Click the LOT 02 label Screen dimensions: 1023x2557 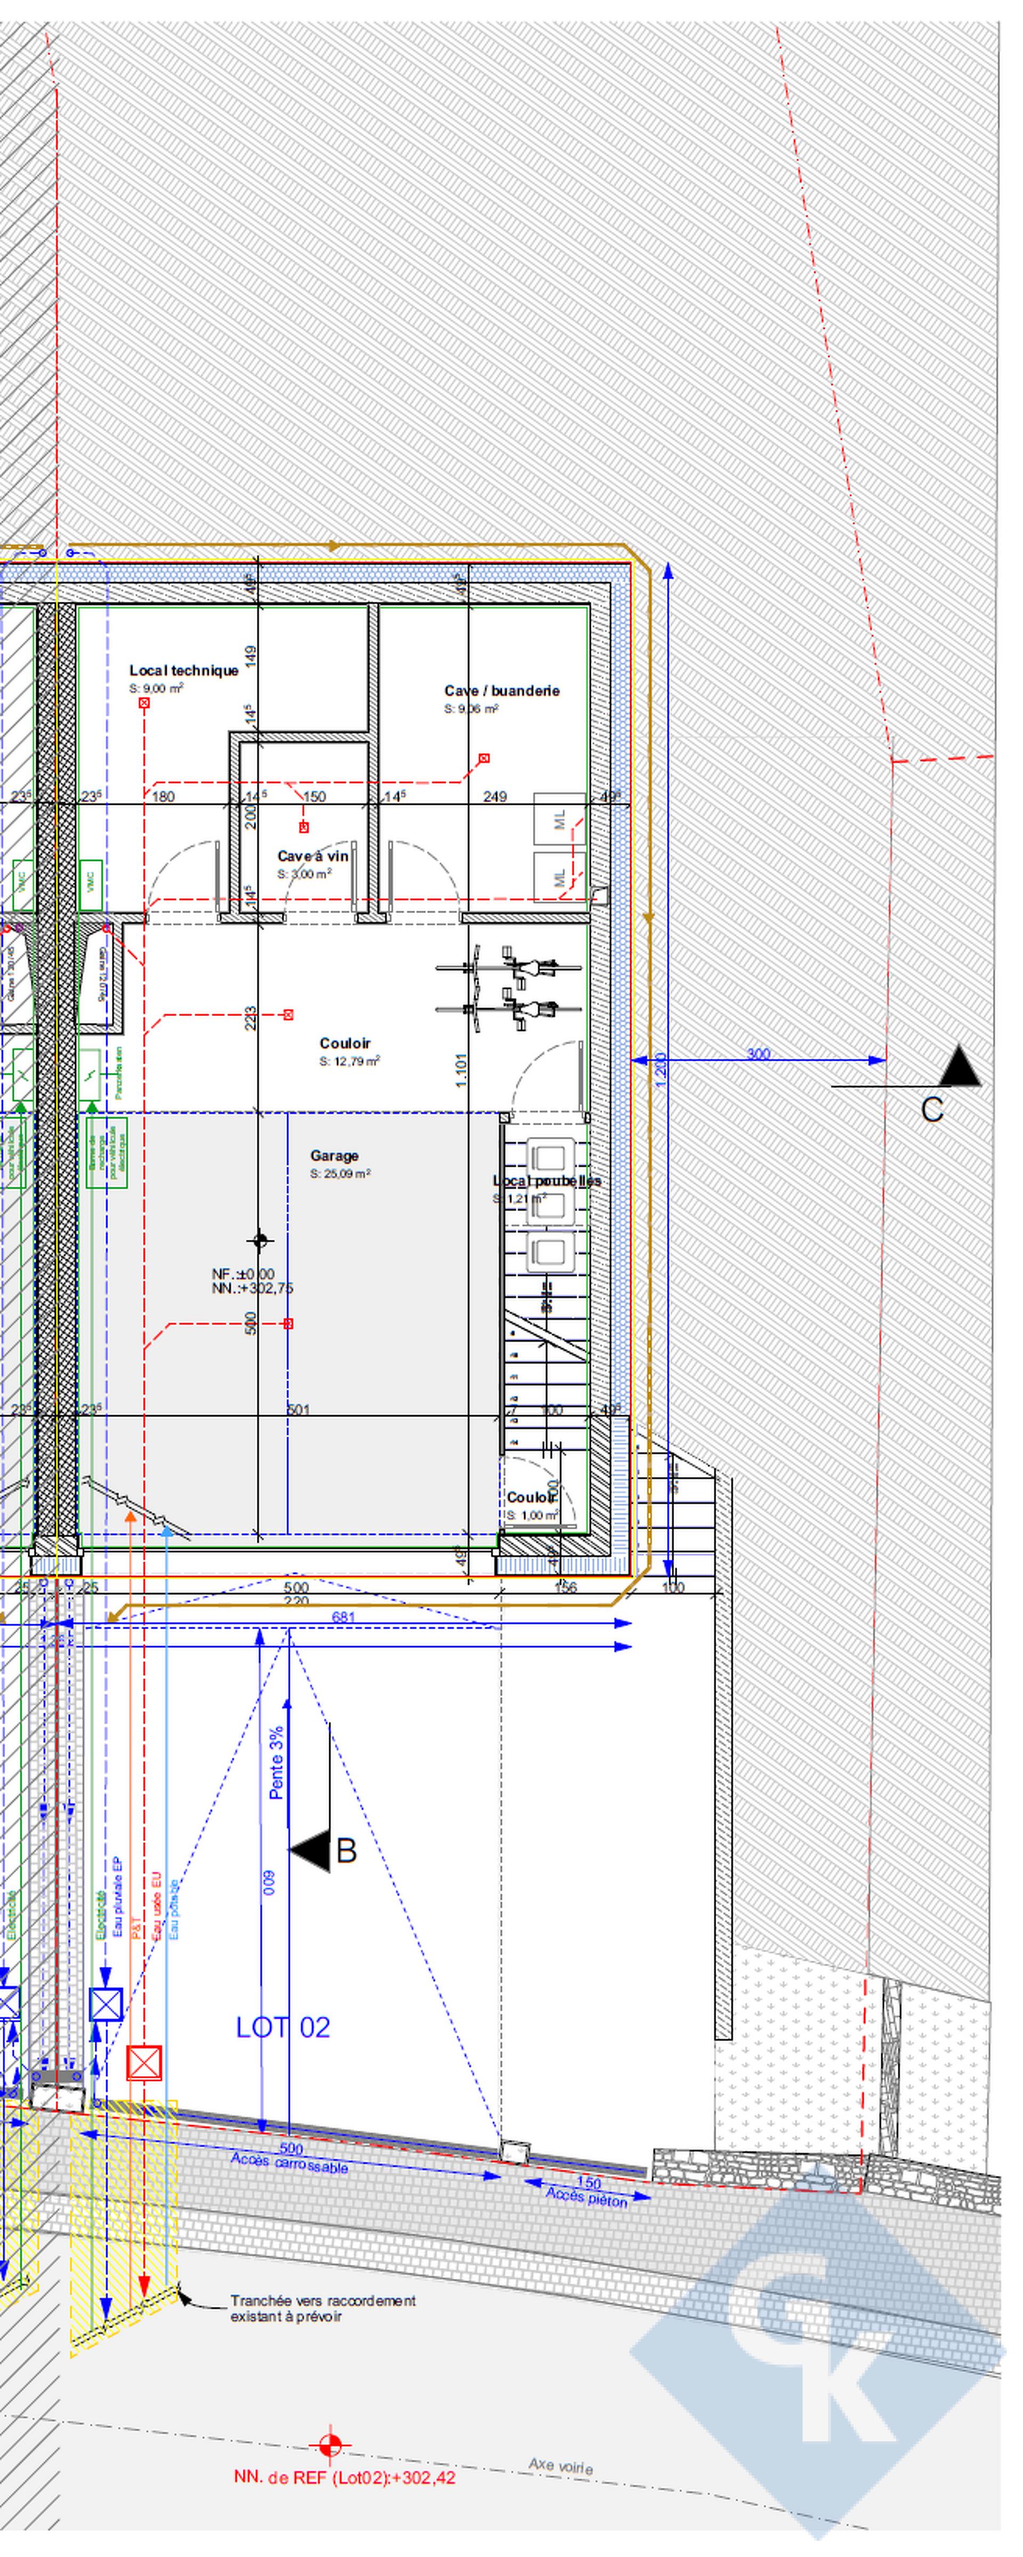283,2027
